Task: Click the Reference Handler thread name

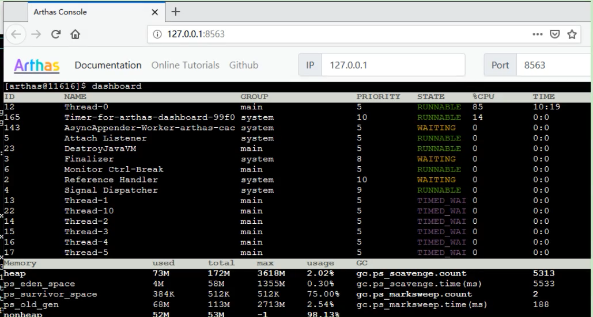Action: 111,179
